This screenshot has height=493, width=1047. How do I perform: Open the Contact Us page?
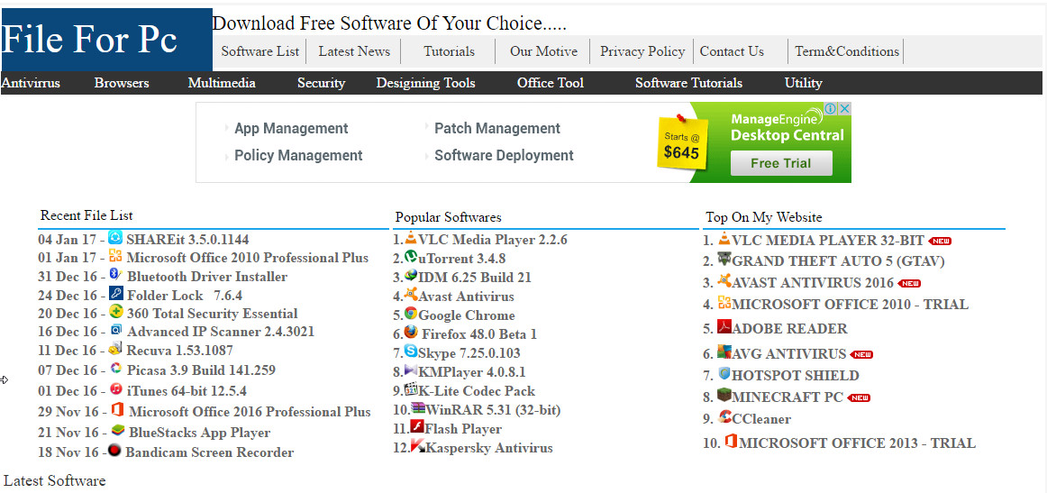tap(732, 51)
